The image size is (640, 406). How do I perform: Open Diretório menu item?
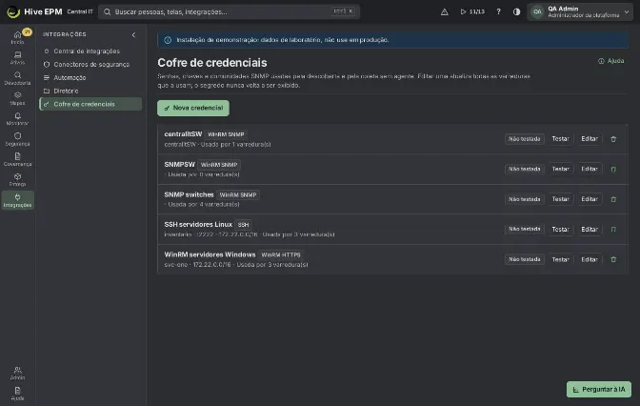[x=90, y=91]
